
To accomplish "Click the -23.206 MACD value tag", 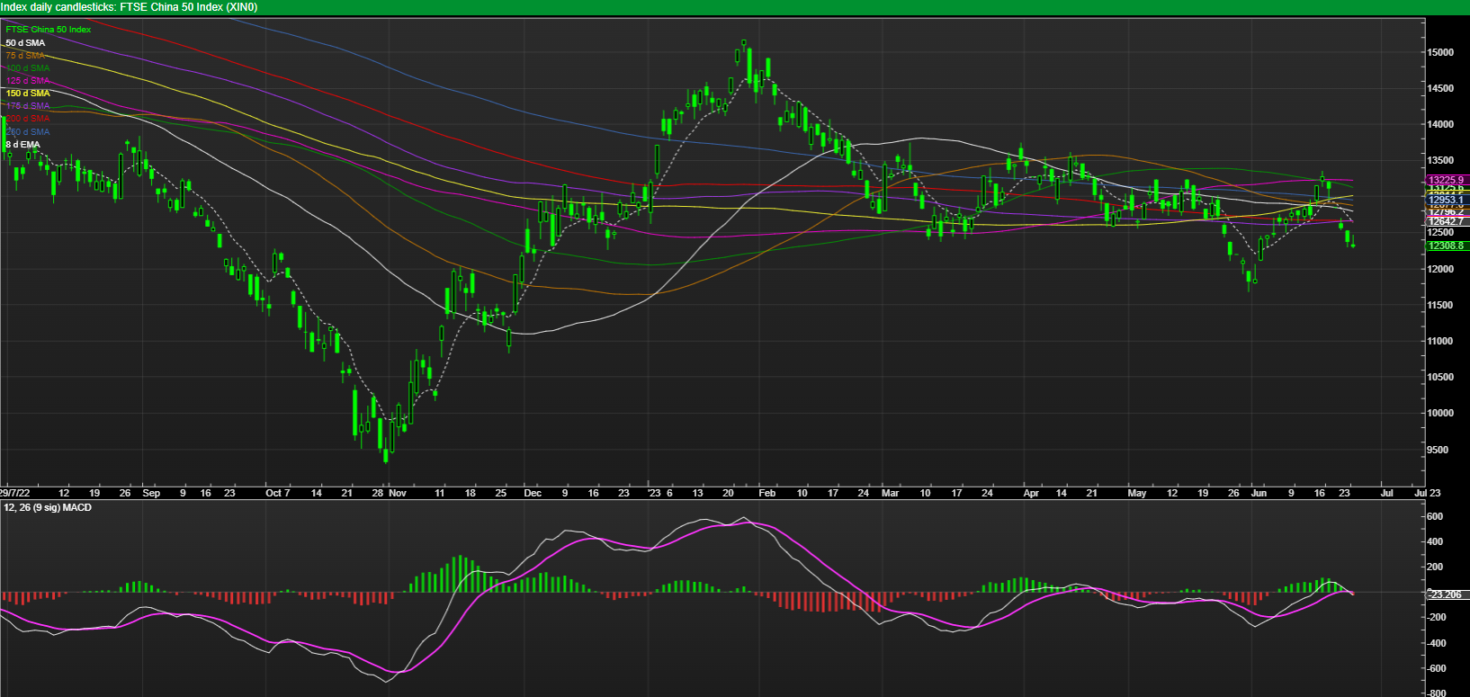I will click(x=1447, y=594).
